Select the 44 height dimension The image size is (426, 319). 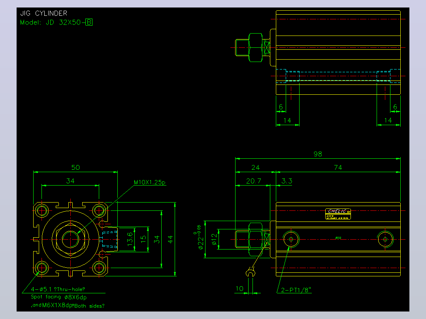(x=170, y=239)
